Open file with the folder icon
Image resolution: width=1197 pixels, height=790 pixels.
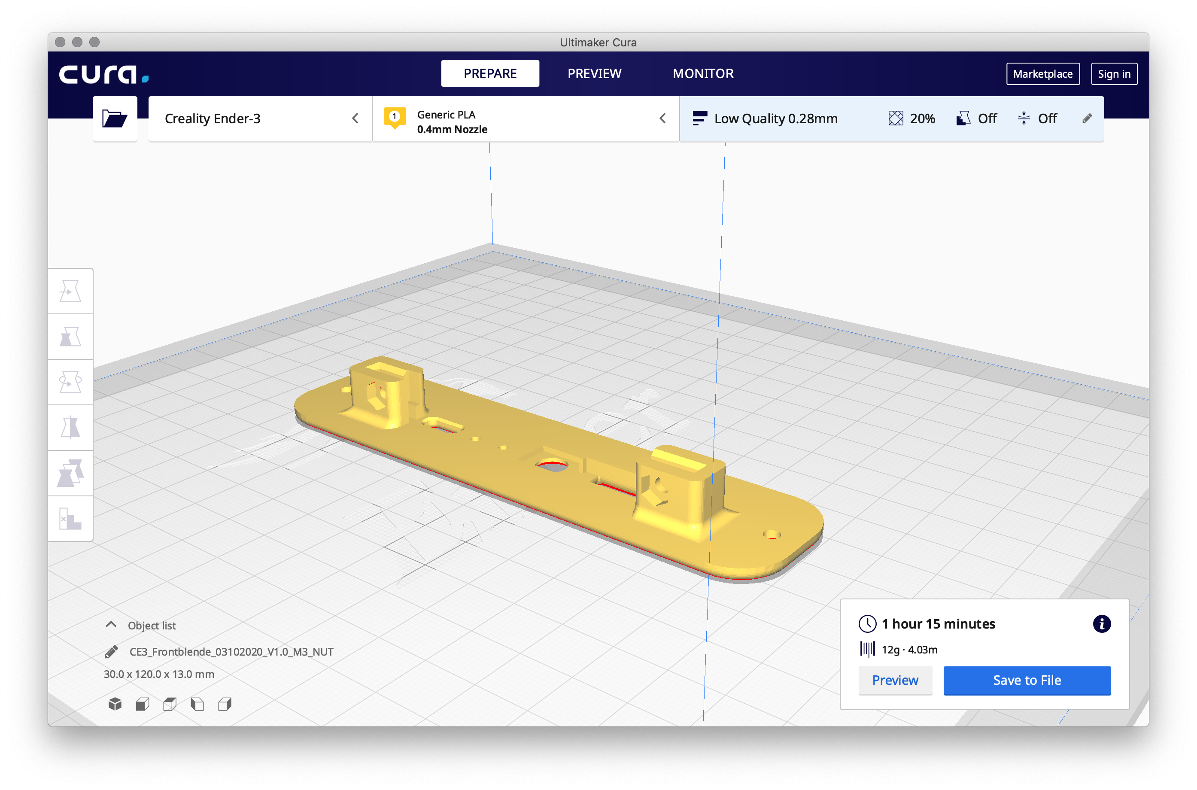click(115, 119)
